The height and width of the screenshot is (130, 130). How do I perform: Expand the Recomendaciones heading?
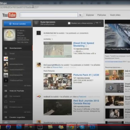pyautogui.click(x=113, y=67)
